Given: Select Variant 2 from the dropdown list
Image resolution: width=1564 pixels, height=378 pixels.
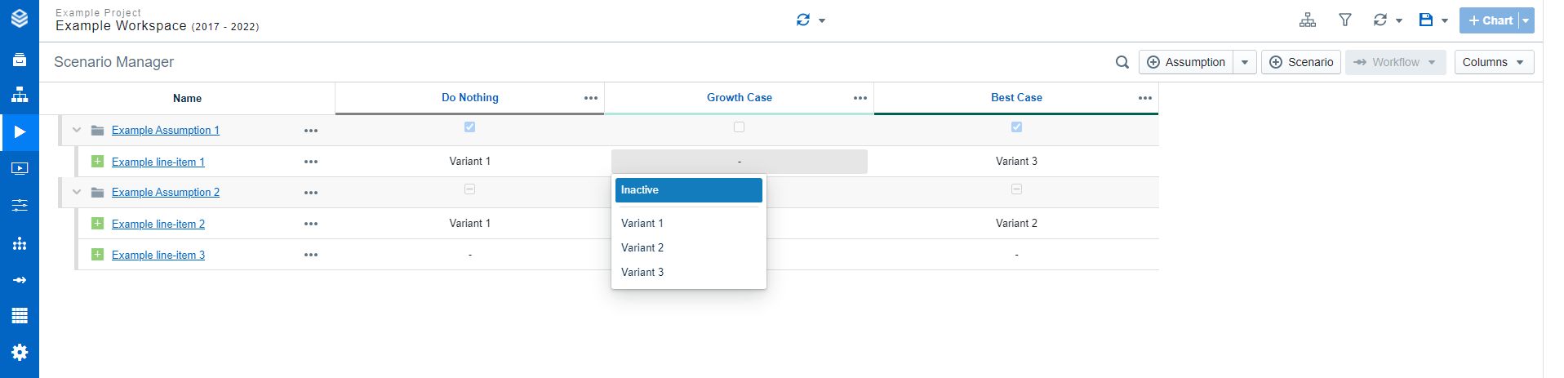Looking at the screenshot, I should (642, 247).
